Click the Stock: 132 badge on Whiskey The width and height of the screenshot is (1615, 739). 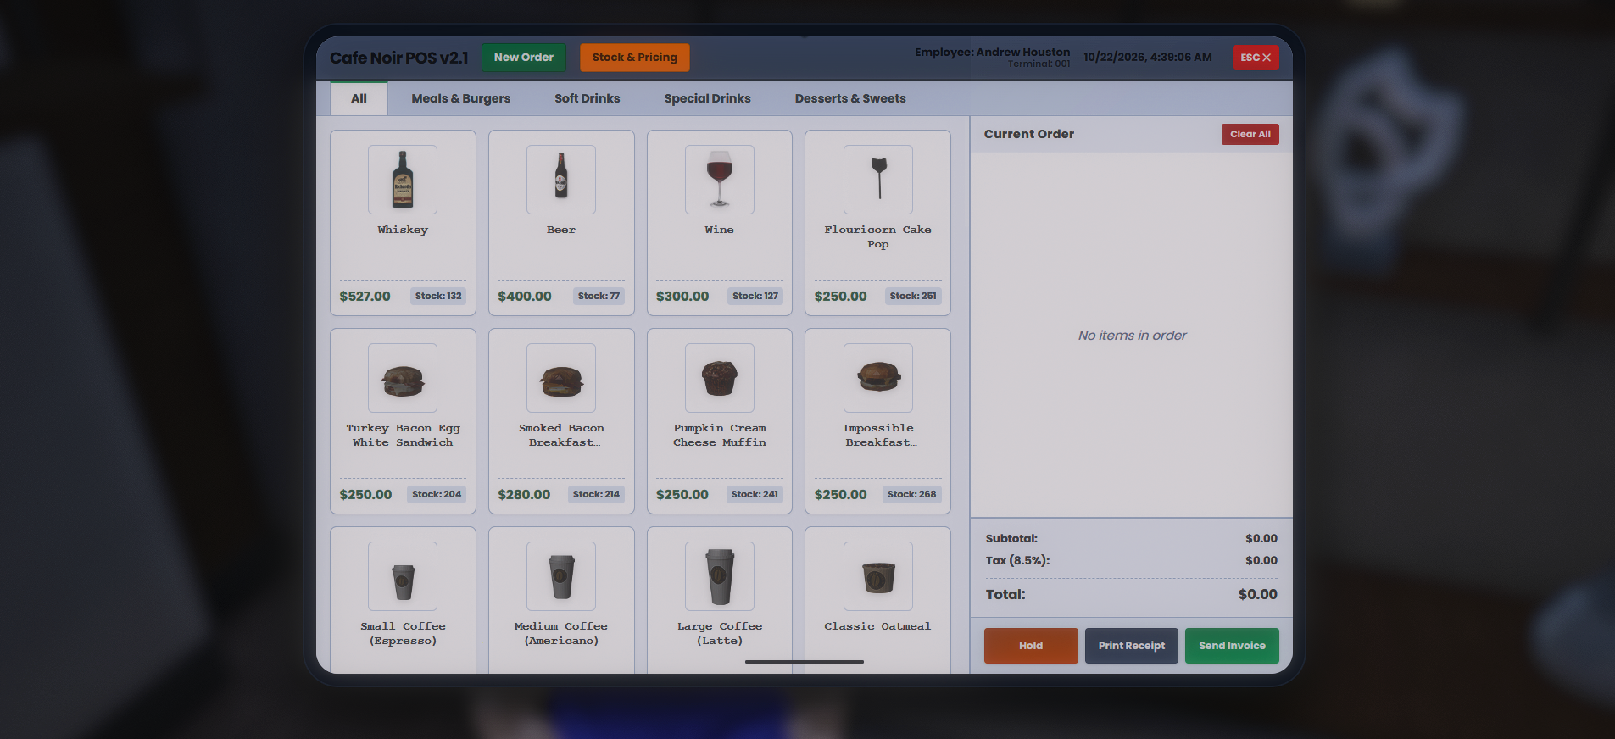(438, 296)
